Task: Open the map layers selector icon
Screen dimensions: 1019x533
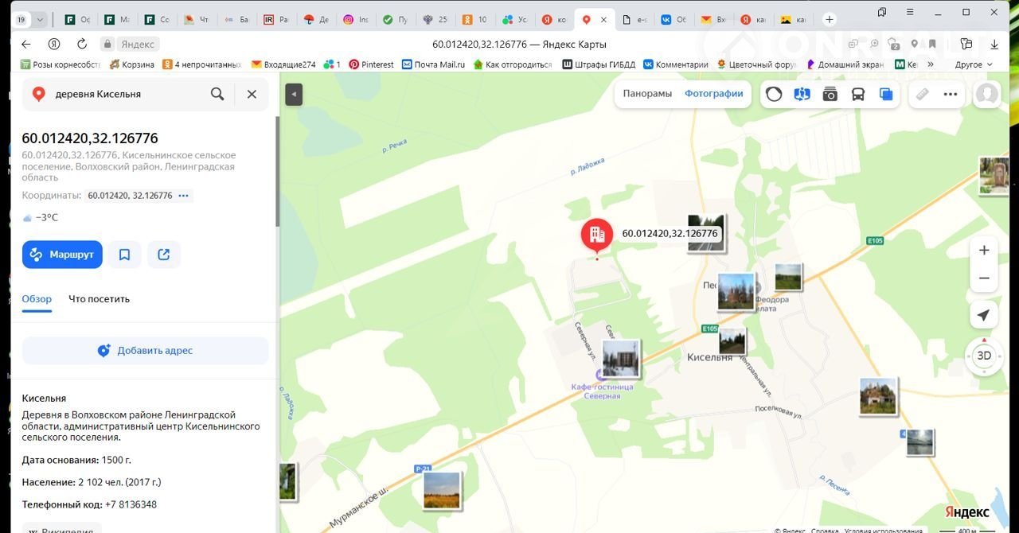Action: click(x=886, y=94)
